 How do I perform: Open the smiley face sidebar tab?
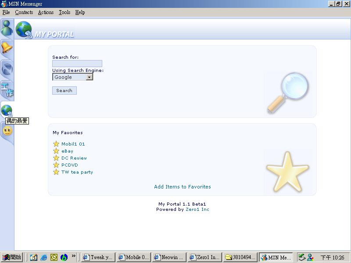[7, 131]
